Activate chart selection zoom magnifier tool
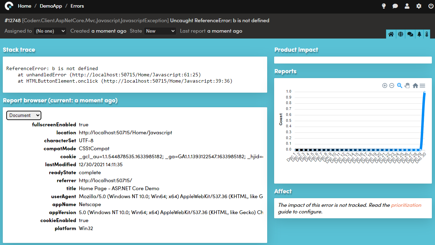The width and height of the screenshot is (435, 245). pos(400,85)
